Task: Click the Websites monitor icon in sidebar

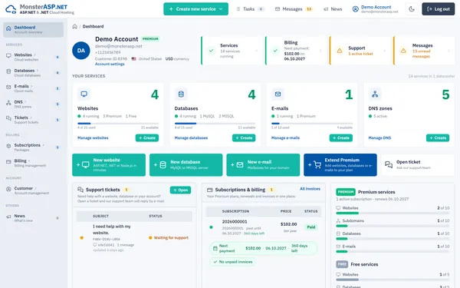Action: (8, 55)
